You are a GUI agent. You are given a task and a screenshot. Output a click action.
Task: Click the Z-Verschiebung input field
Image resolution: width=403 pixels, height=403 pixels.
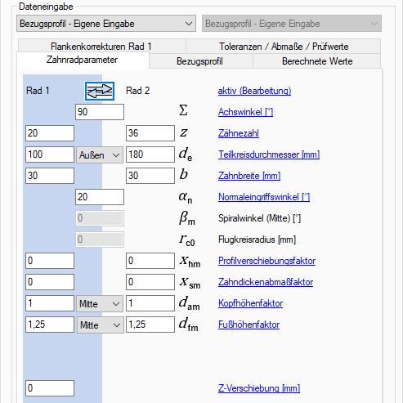click(50, 388)
